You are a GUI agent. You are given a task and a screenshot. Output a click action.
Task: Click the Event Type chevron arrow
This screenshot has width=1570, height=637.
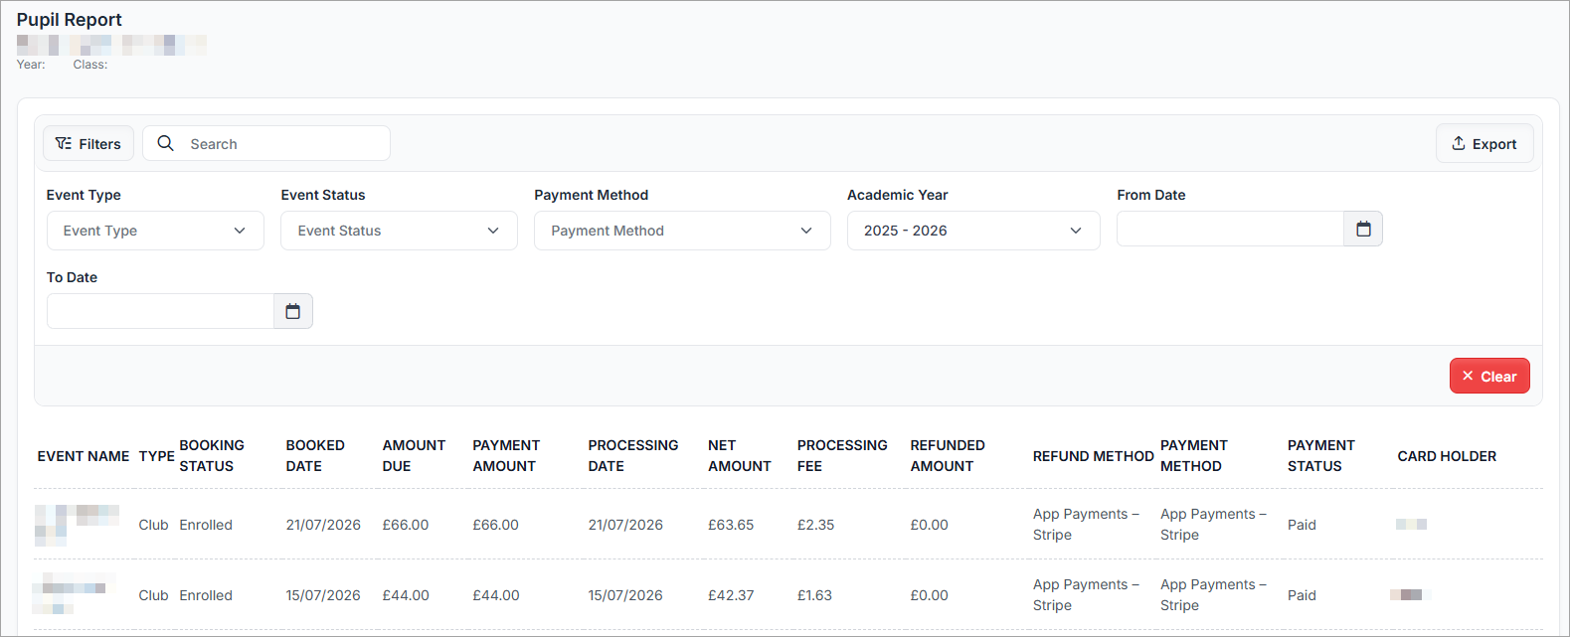click(240, 231)
